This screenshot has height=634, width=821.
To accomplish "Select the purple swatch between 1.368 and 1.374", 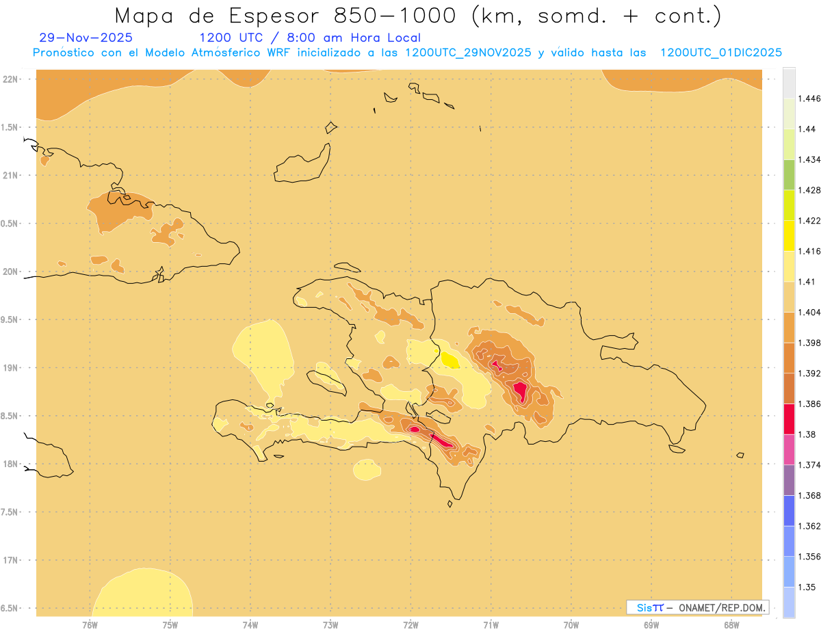I will click(789, 480).
